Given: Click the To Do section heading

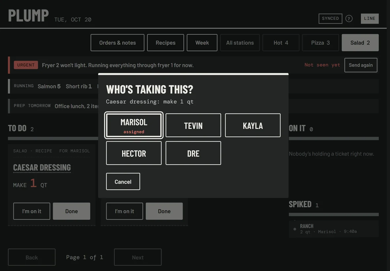Looking at the screenshot, I should [x=17, y=128].
